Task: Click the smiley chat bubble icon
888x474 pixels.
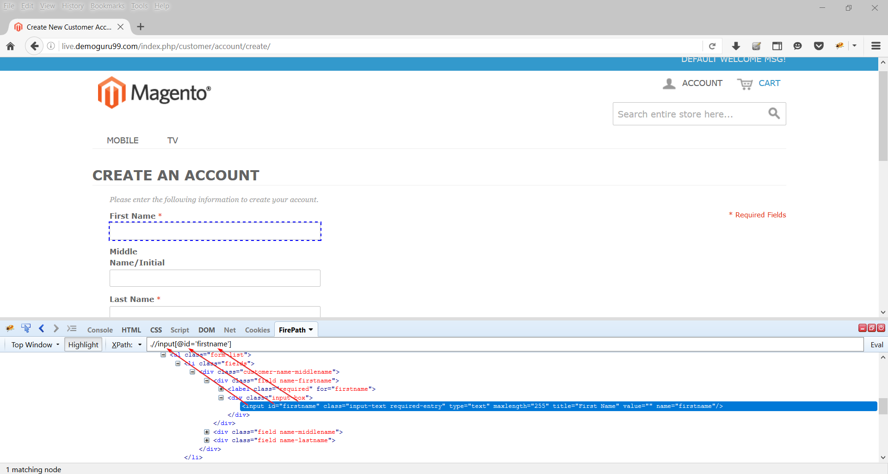Action: pos(797,46)
